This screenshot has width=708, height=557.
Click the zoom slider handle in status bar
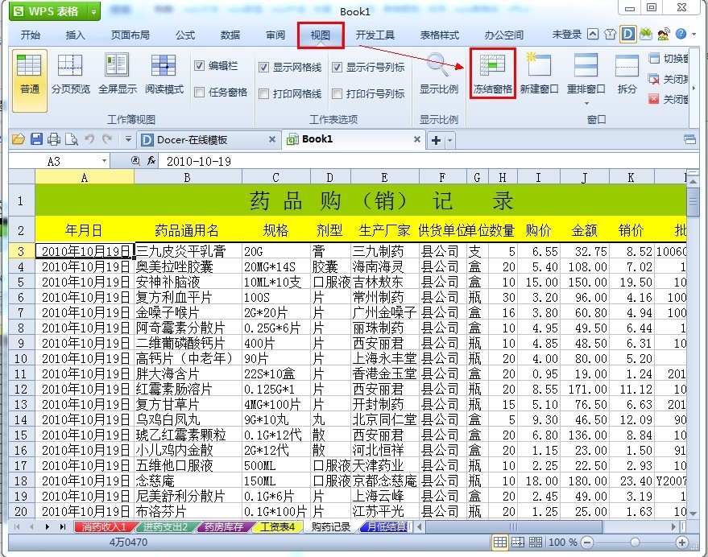tap(635, 542)
